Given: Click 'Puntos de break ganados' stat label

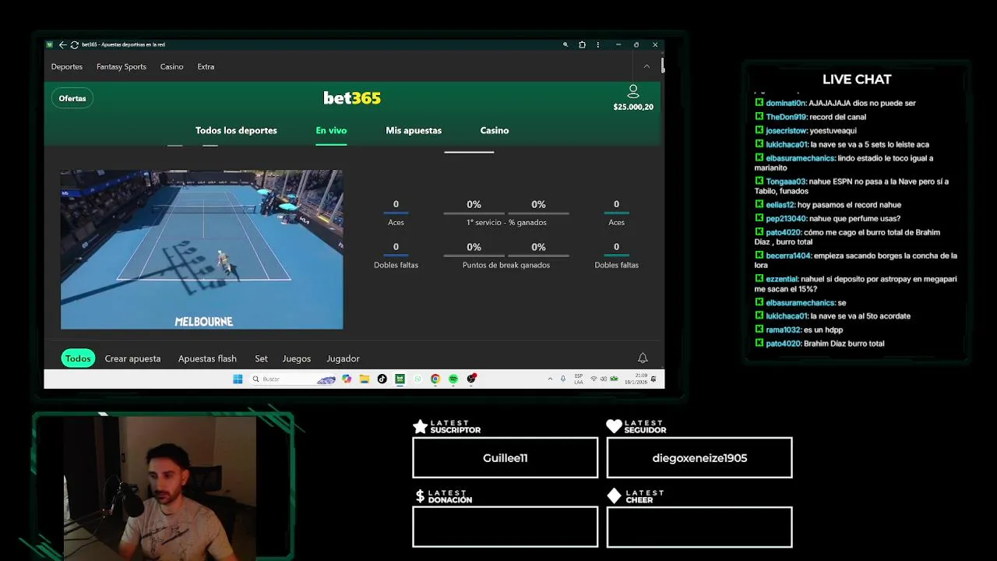Looking at the screenshot, I should tap(506, 265).
